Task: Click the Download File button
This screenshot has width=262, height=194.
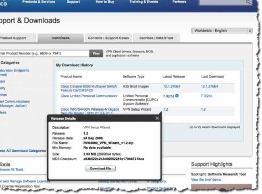Action: click(100, 169)
